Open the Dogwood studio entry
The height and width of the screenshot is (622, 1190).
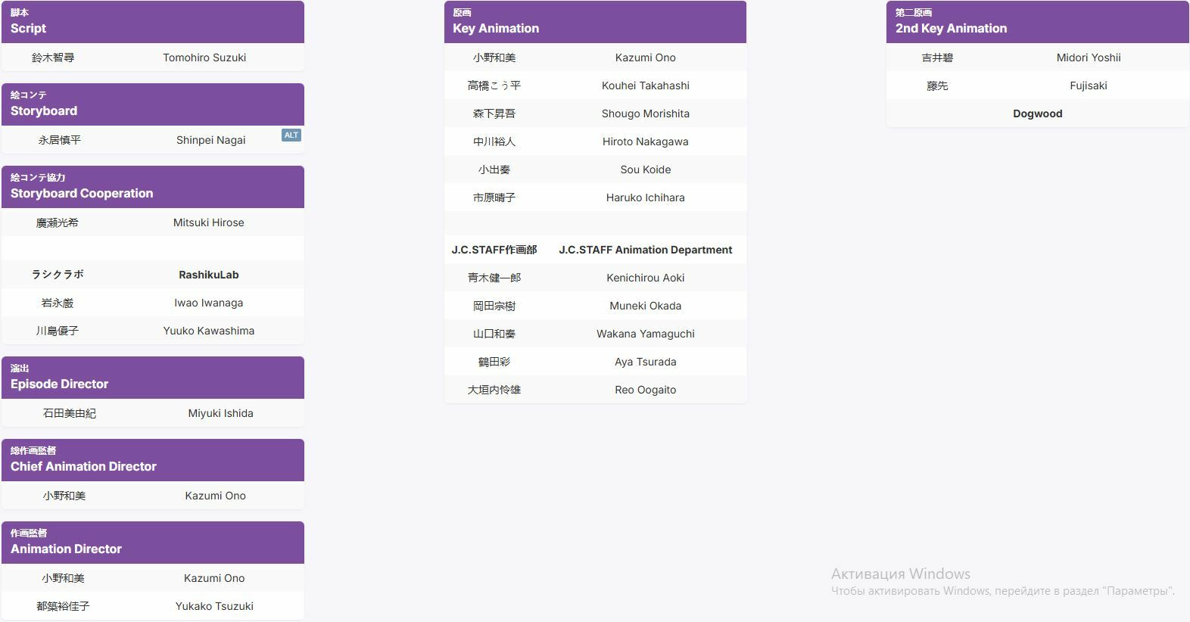(1037, 114)
